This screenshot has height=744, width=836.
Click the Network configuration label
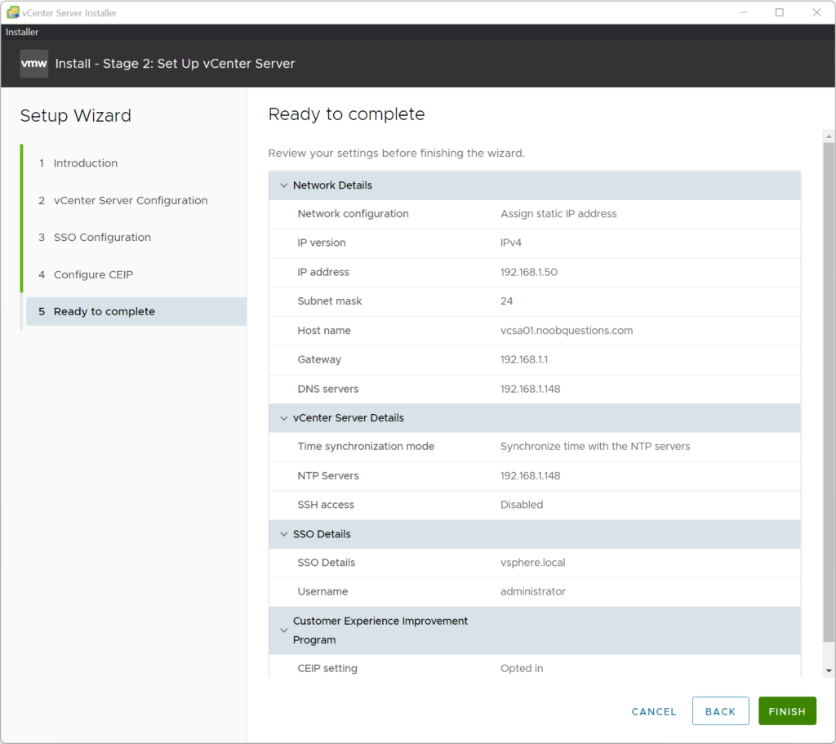point(353,214)
